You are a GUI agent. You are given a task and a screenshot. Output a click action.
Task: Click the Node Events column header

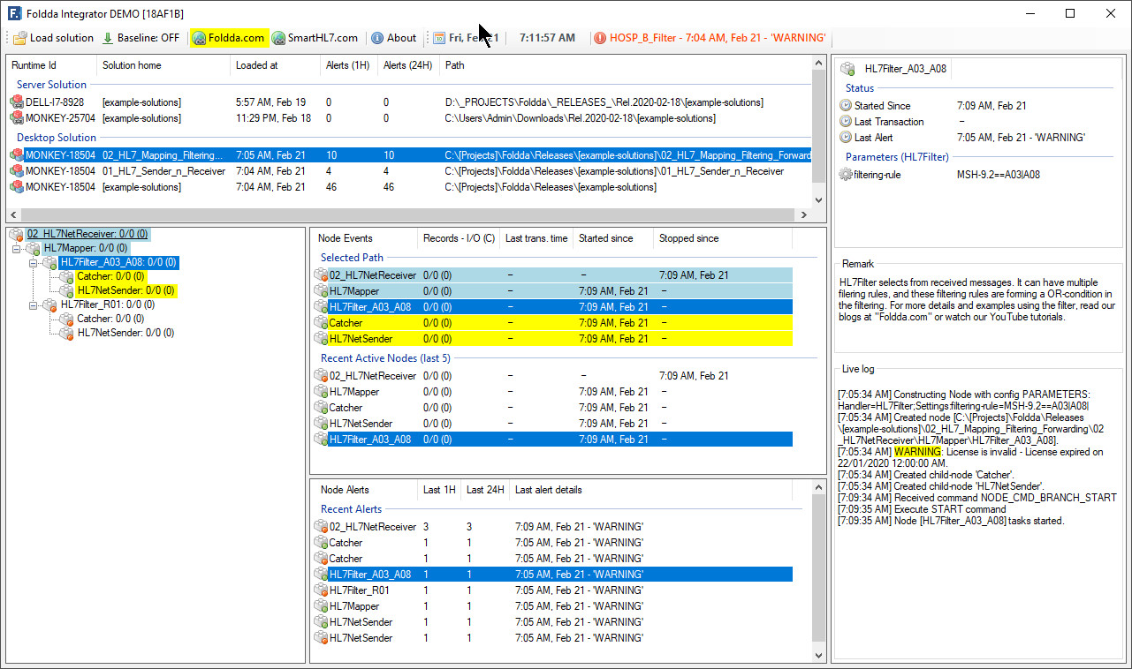click(x=363, y=238)
